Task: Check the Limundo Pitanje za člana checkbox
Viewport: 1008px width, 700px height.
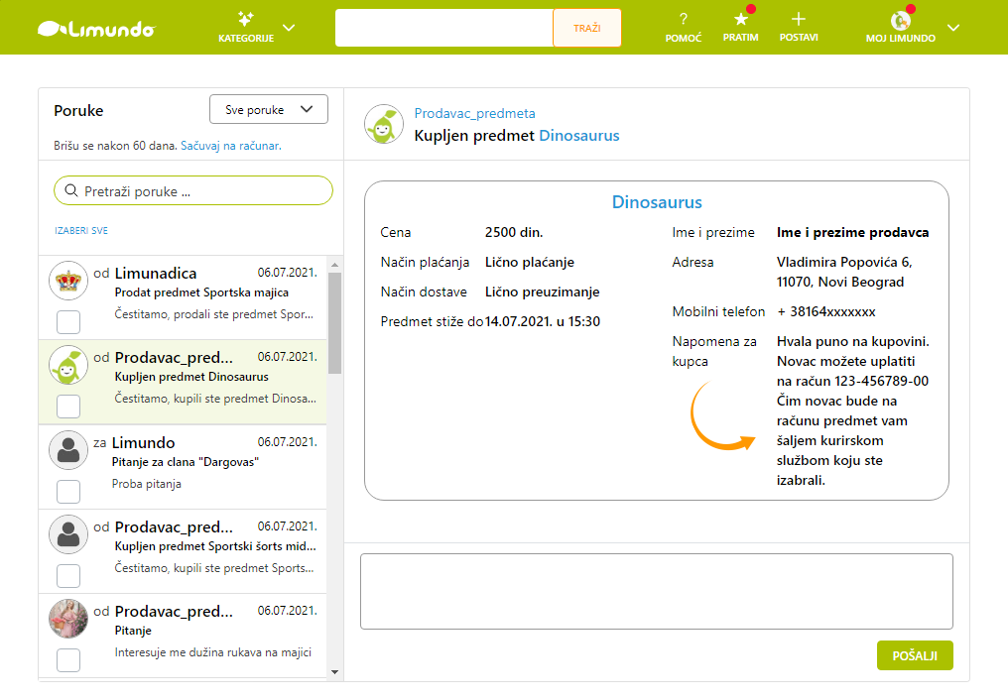Action: point(68,491)
